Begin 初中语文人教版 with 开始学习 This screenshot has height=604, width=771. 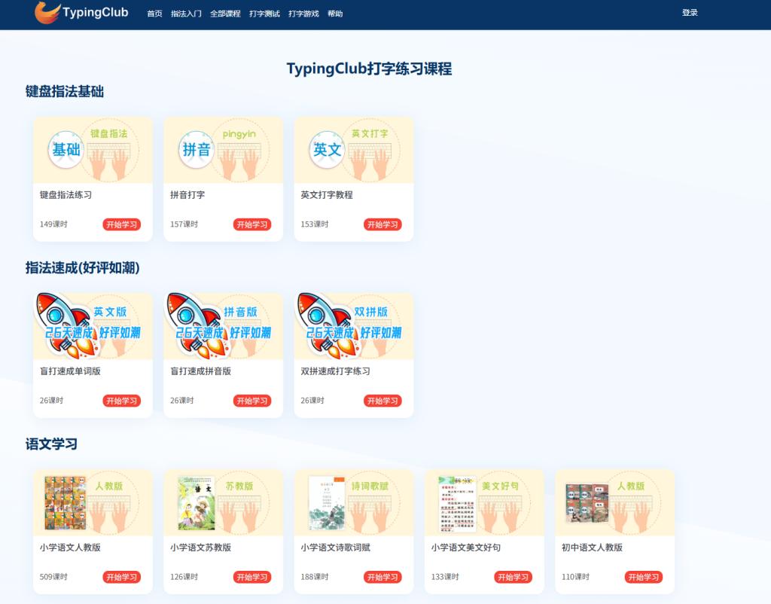click(643, 577)
